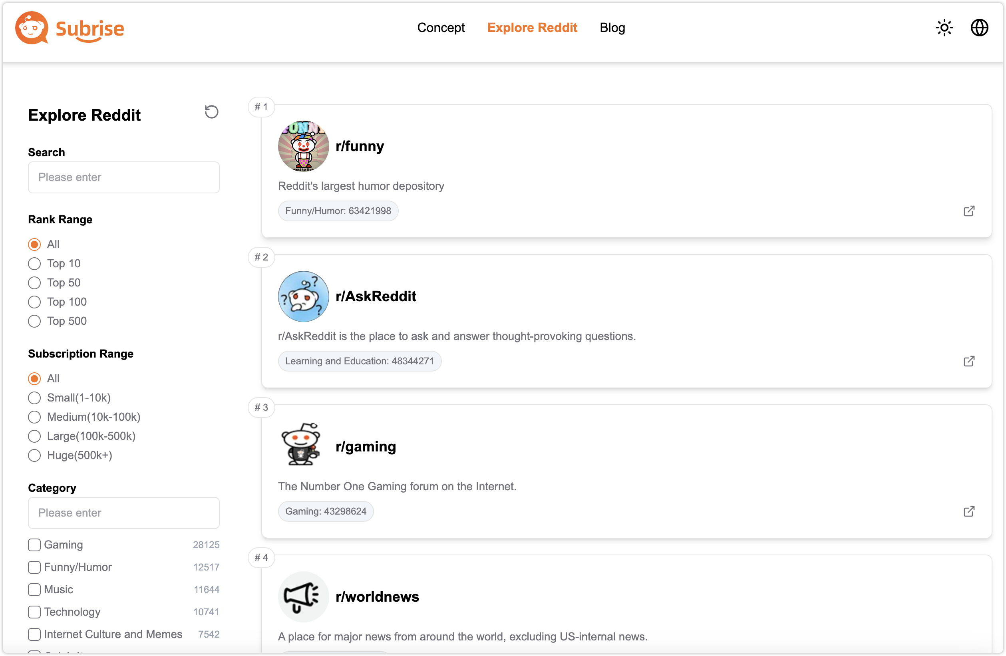Click the # 3 rank badge
This screenshot has width=1006, height=656.
click(x=261, y=408)
